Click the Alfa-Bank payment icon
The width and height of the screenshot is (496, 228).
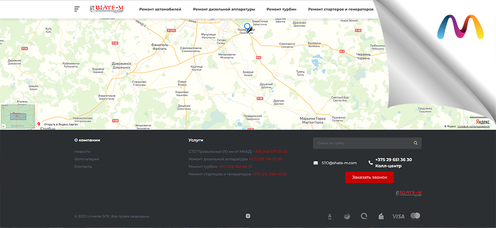330,216
